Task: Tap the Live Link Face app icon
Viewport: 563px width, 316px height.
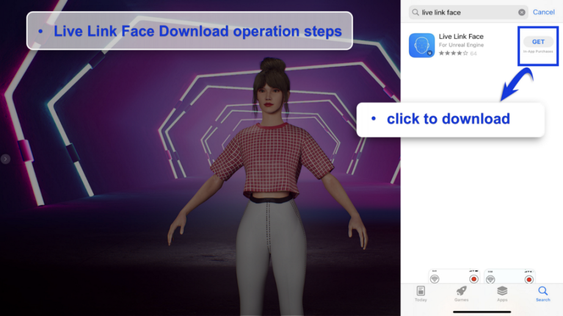Action: pos(421,45)
